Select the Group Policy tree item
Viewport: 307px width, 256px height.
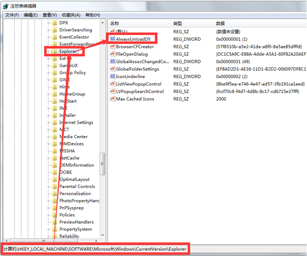pyautogui.click(x=73, y=73)
